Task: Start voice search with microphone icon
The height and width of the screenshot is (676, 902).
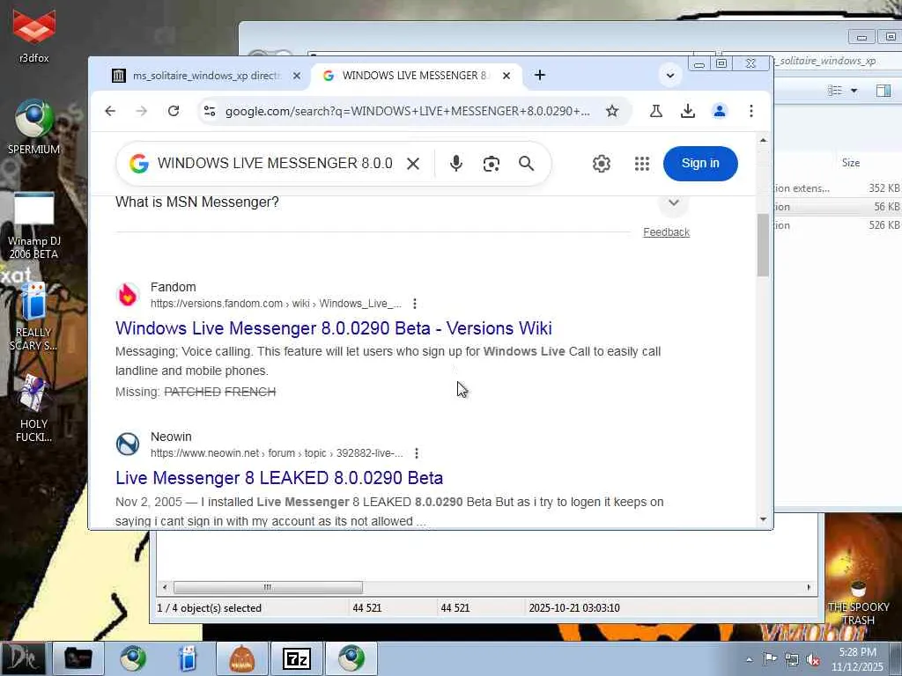Action: [455, 164]
